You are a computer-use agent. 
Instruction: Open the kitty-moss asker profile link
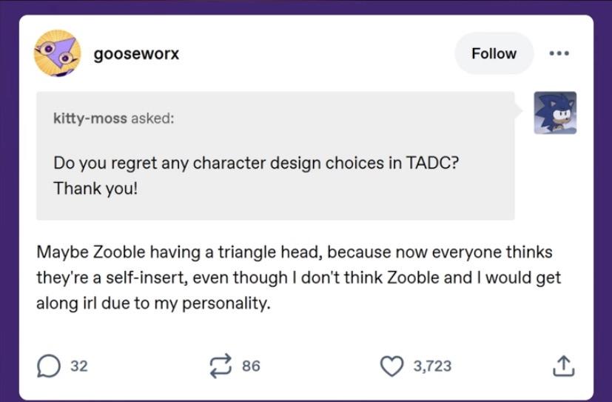point(90,118)
